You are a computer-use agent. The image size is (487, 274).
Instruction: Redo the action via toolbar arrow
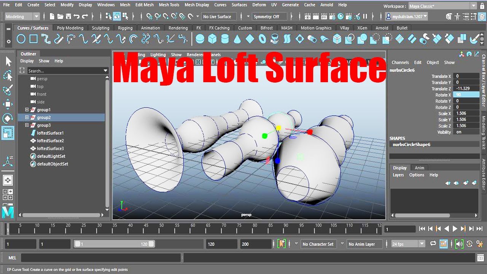click(x=85, y=16)
